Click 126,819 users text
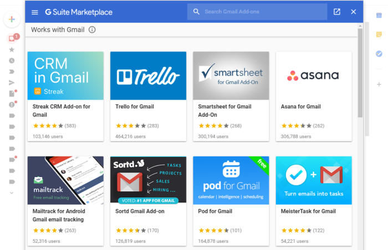Viewport: 388px width, 250px height. [130, 241]
